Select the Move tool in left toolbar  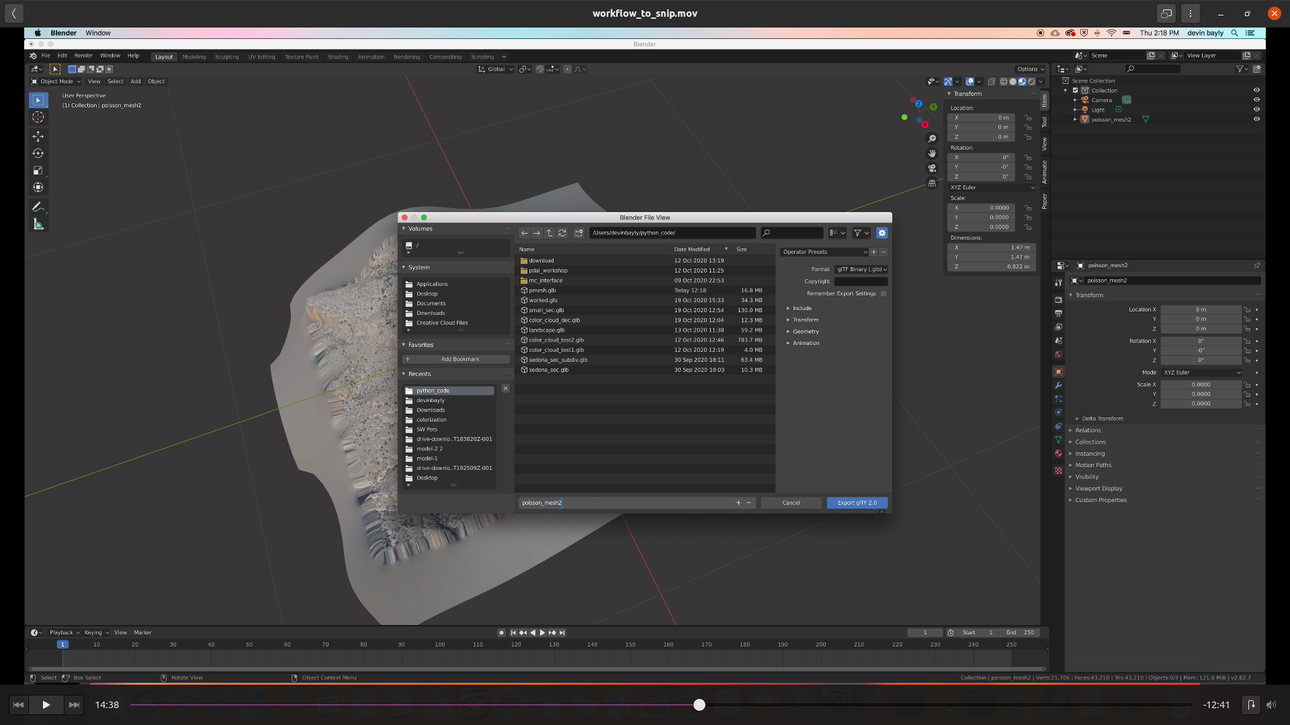pos(38,136)
